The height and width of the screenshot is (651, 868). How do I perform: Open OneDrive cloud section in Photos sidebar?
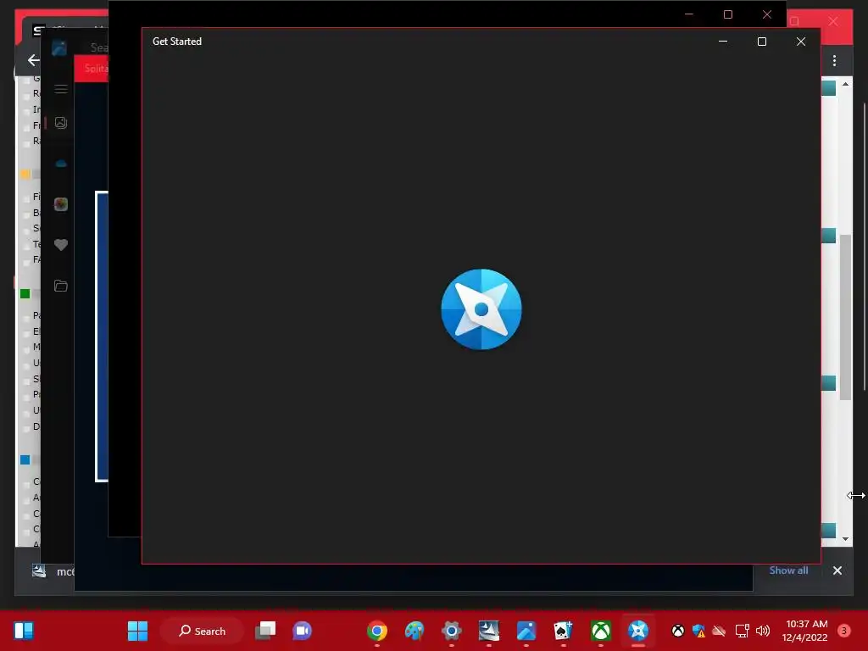coord(61,164)
